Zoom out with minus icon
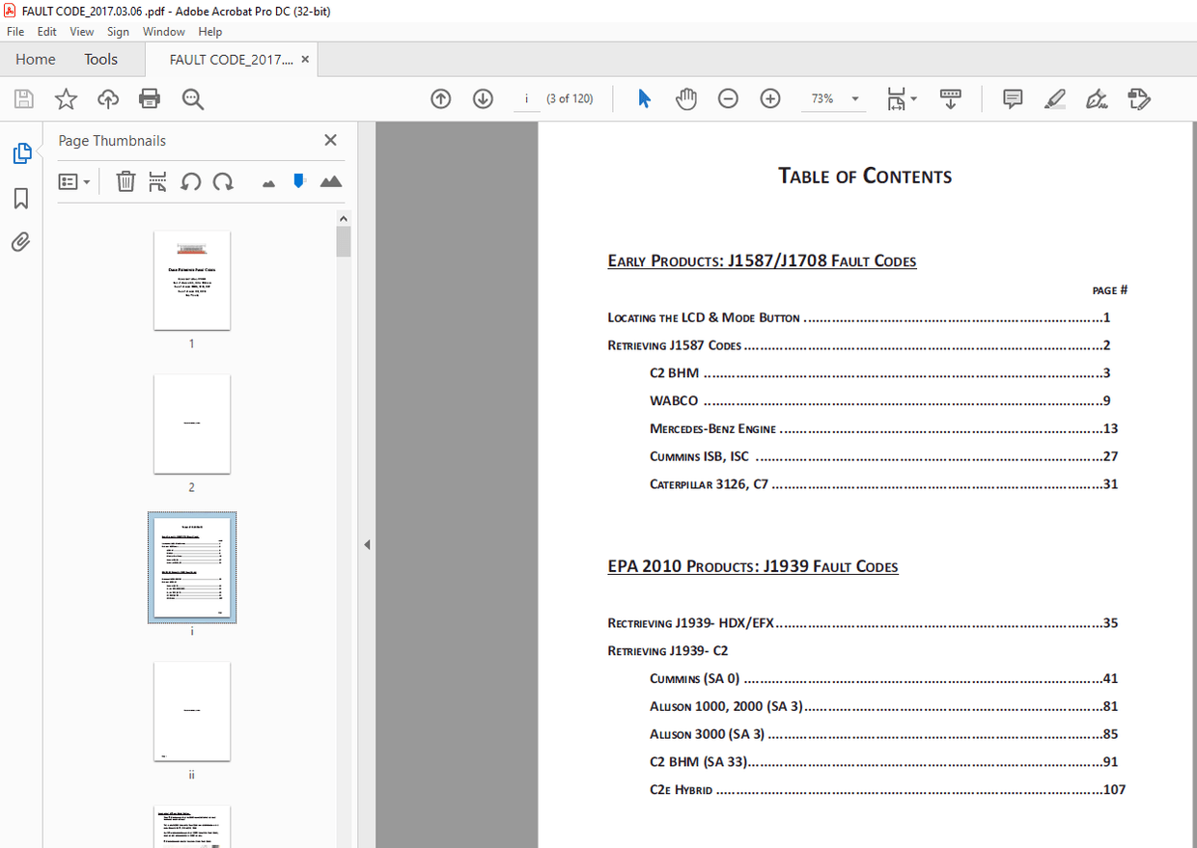The image size is (1197, 848). [729, 98]
